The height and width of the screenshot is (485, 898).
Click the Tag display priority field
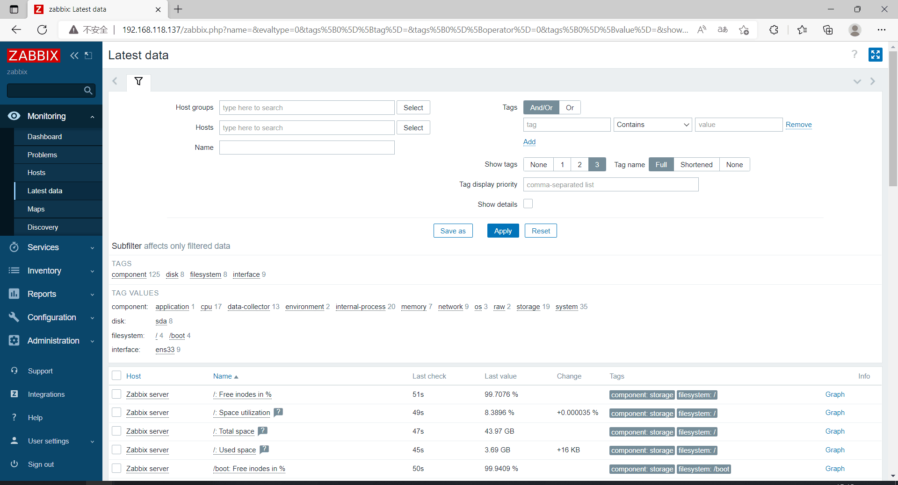(x=610, y=184)
